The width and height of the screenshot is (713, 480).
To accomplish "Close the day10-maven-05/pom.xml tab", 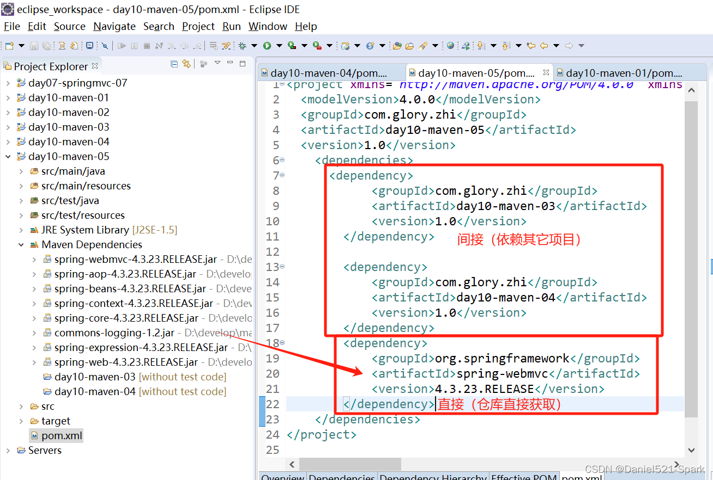I will (546, 72).
